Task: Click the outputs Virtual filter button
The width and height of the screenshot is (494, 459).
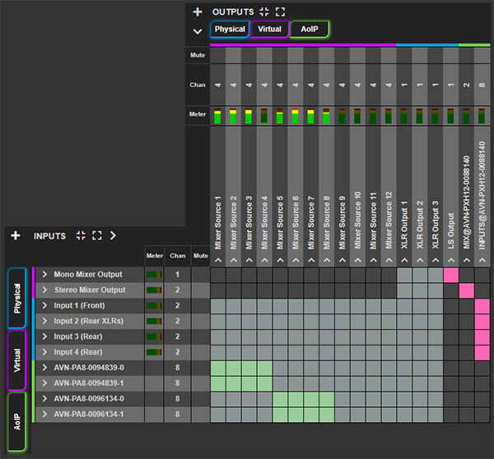Action: [270, 30]
